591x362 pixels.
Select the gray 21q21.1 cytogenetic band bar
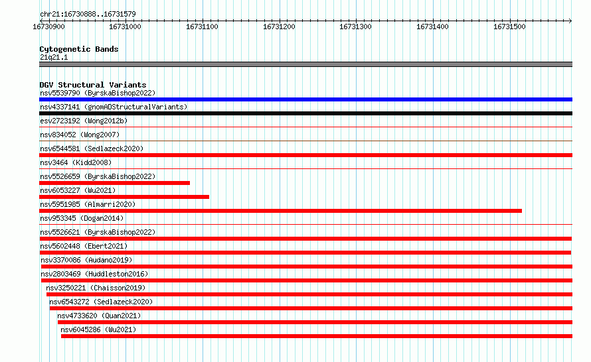(x=305, y=64)
